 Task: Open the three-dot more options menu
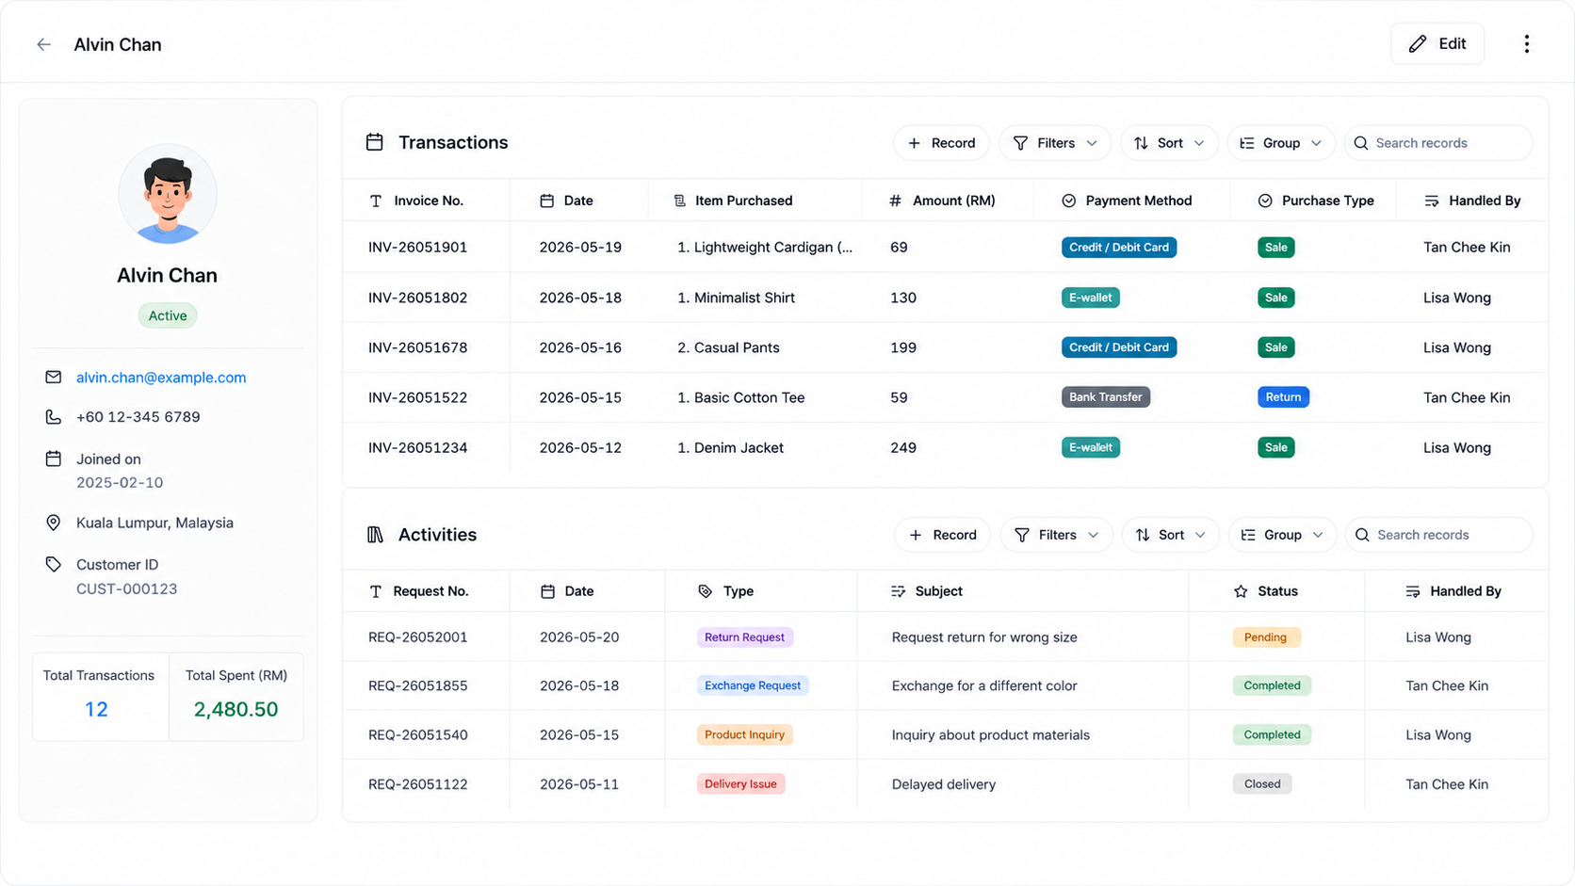pyautogui.click(x=1526, y=44)
